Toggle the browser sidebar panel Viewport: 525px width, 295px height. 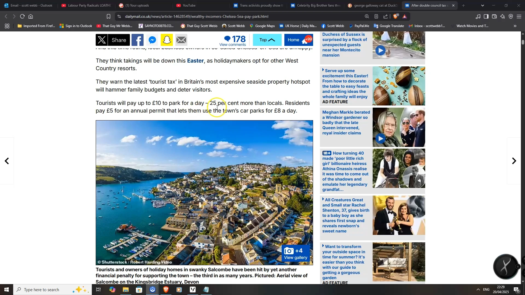pyautogui.click(x=486, y=16)
